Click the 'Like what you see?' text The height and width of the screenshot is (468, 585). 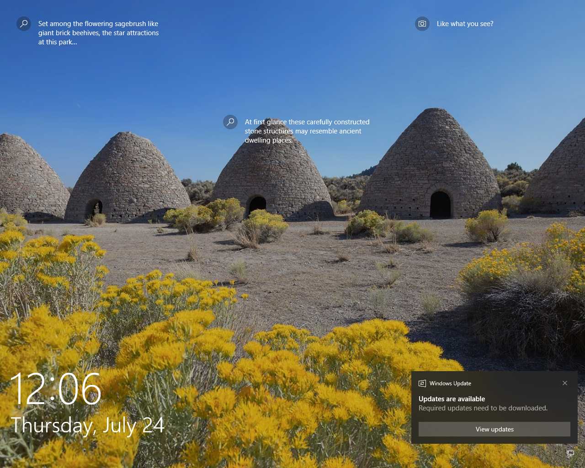pyautogui.click(x=465, y=24)
